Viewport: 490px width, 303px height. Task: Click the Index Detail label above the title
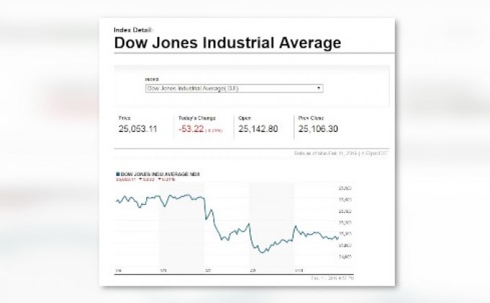(x=133, y=30)
